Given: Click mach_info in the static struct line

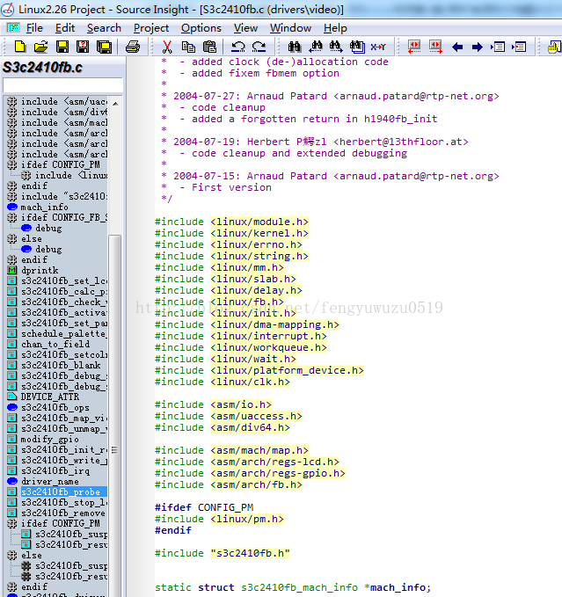Looking at the screenshot, I should (x=398, y=587).
